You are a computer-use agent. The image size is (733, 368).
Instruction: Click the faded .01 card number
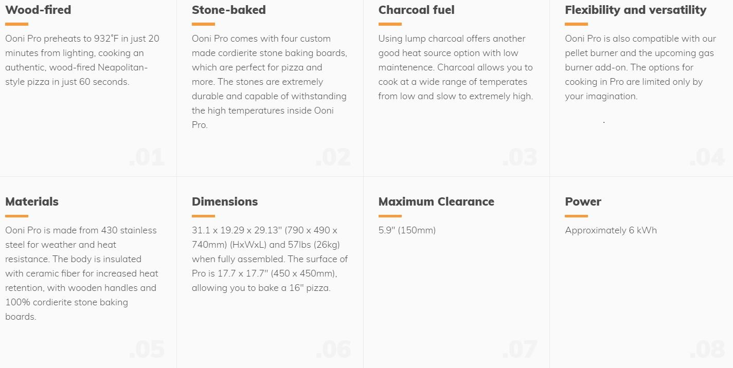(x=147, y=158)
